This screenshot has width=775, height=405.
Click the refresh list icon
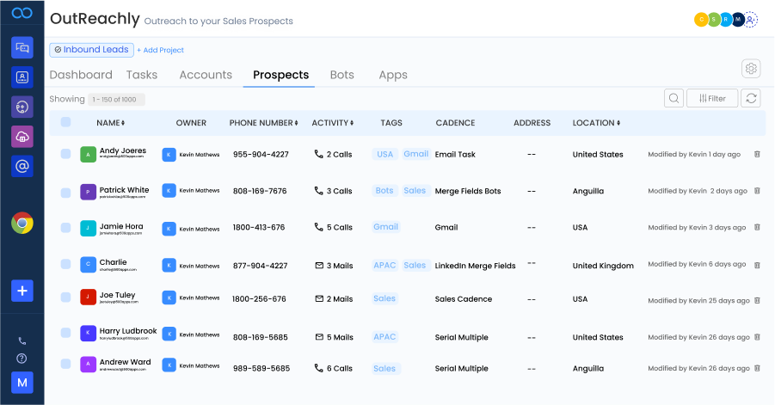click(752, 98)
